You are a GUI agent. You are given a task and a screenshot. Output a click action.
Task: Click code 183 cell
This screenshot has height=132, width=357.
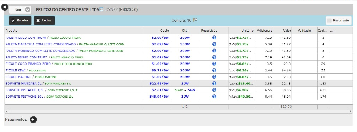323,84
